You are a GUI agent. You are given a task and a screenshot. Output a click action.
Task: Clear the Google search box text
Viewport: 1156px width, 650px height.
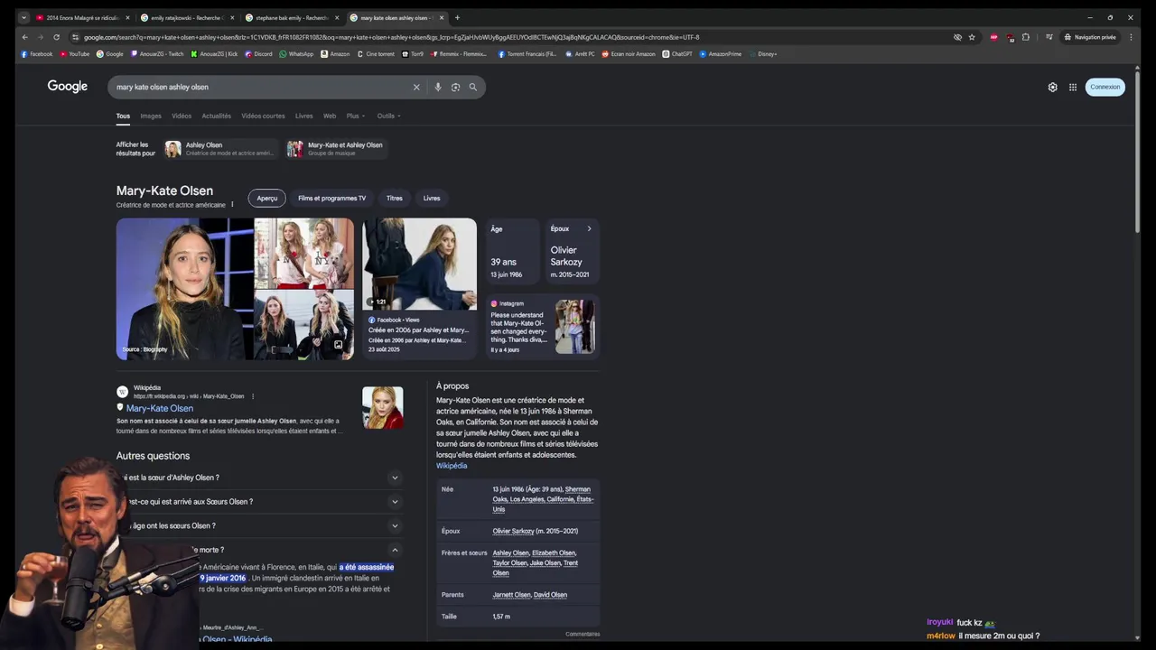(416, 88)
